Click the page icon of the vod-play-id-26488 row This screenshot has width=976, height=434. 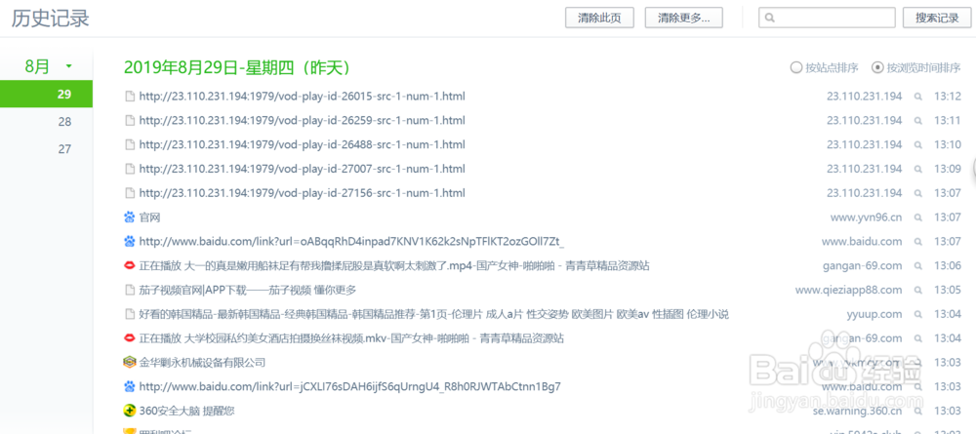point(130,145)
